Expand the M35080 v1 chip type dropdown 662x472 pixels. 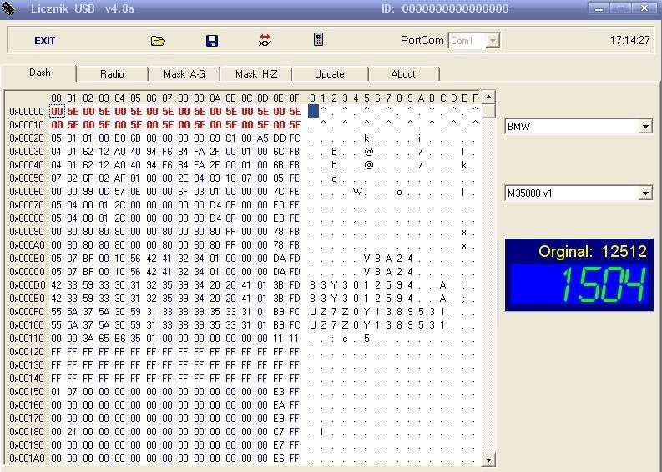[x=644, y=193]
